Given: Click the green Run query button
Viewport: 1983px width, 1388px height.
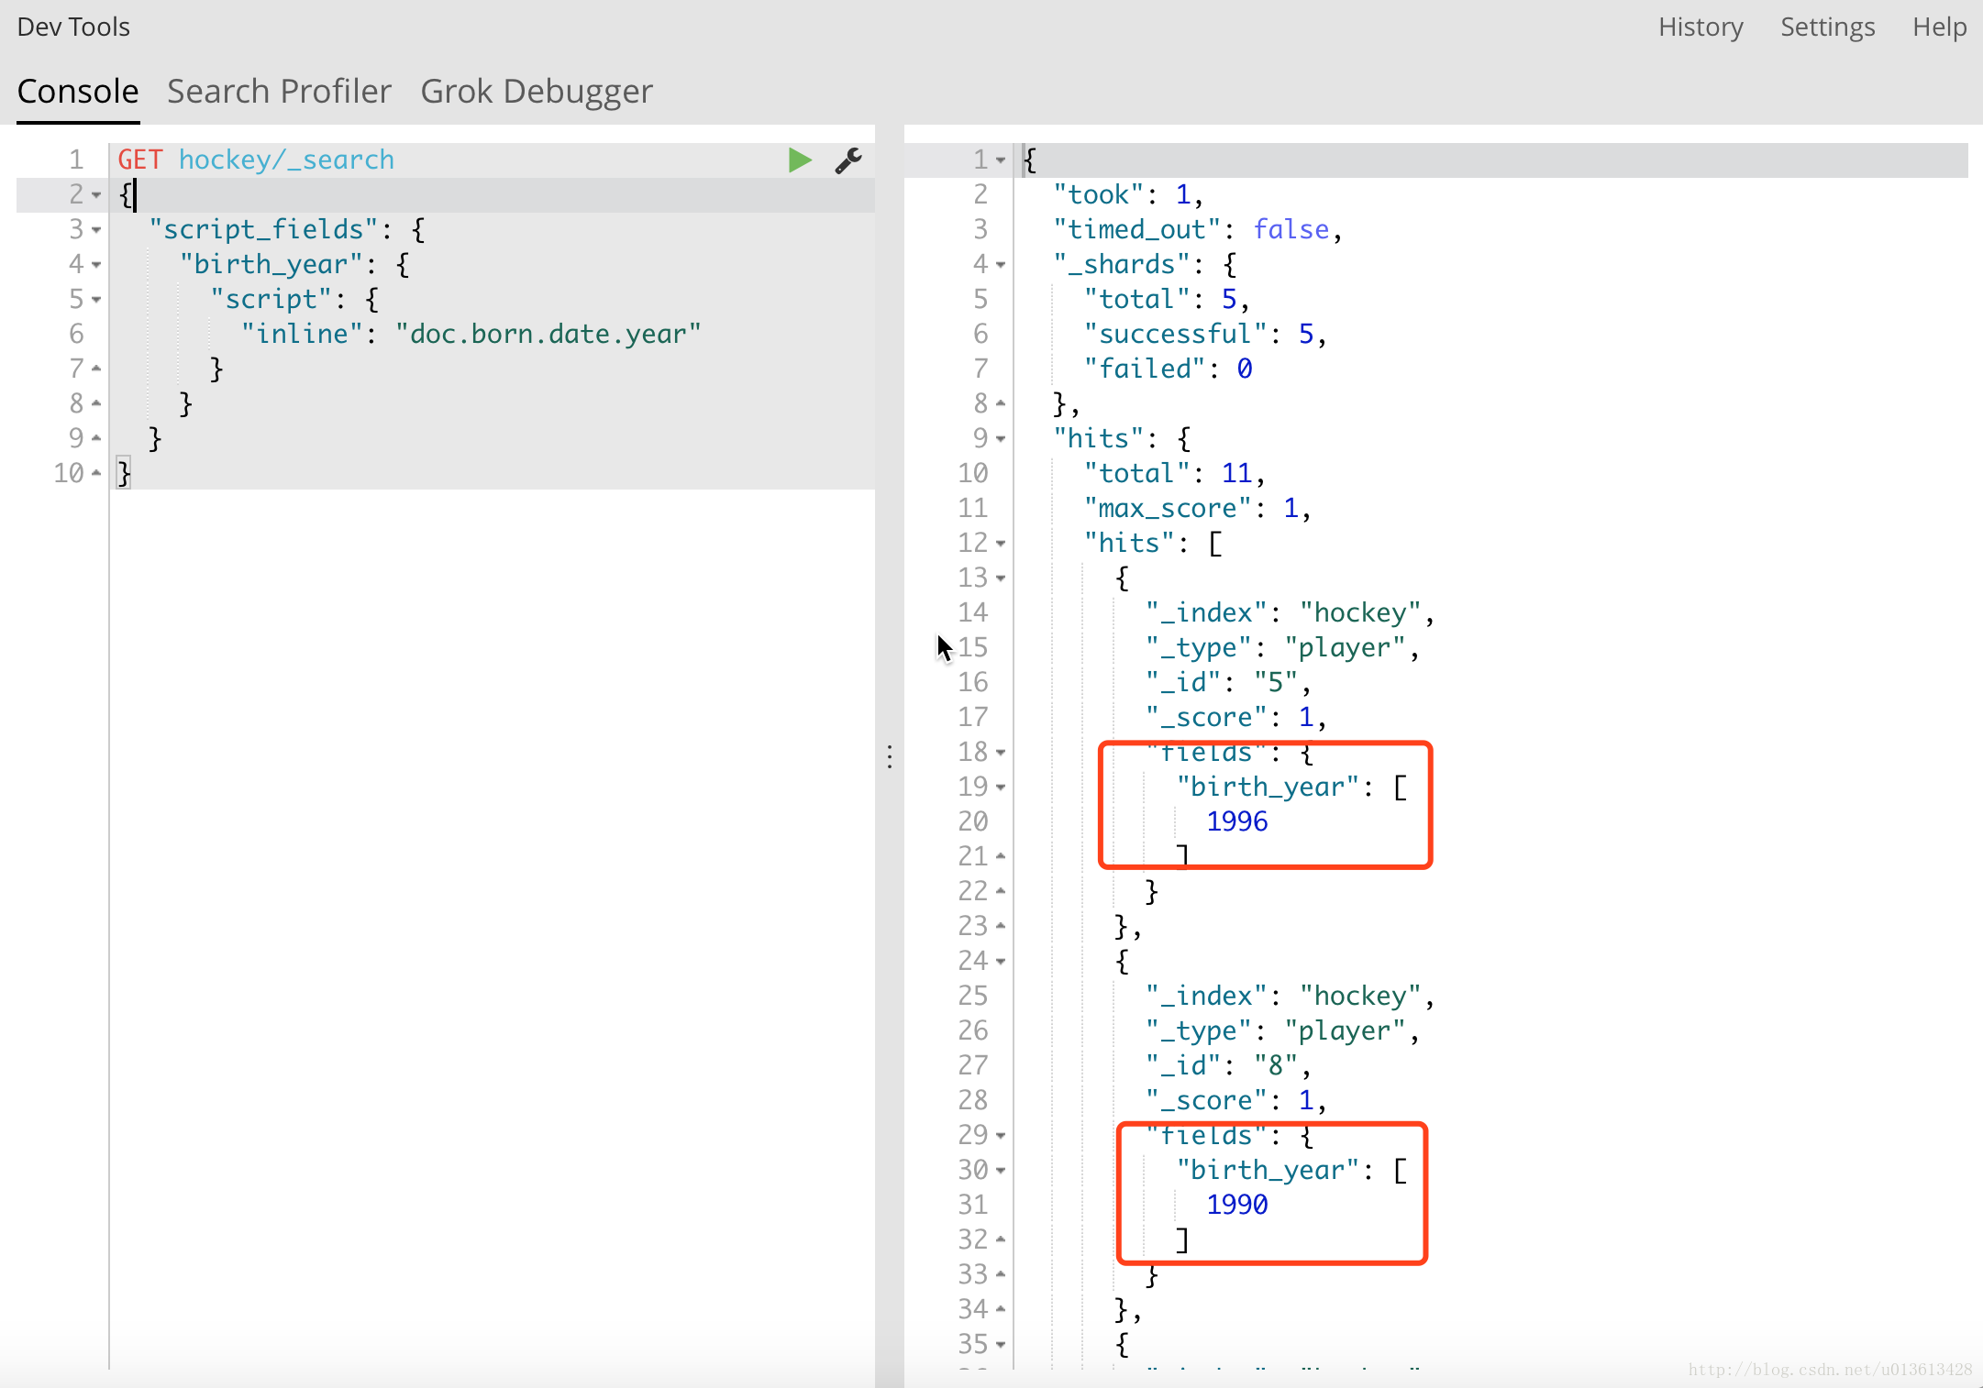Looking at the screenshot, I should click(799, 162).
